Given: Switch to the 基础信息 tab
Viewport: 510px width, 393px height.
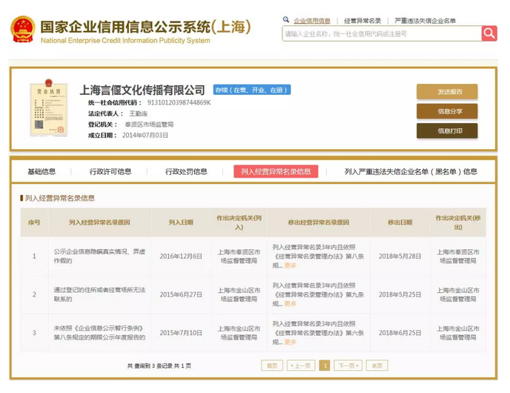Looking at the screenshot, I should [42, 171].
